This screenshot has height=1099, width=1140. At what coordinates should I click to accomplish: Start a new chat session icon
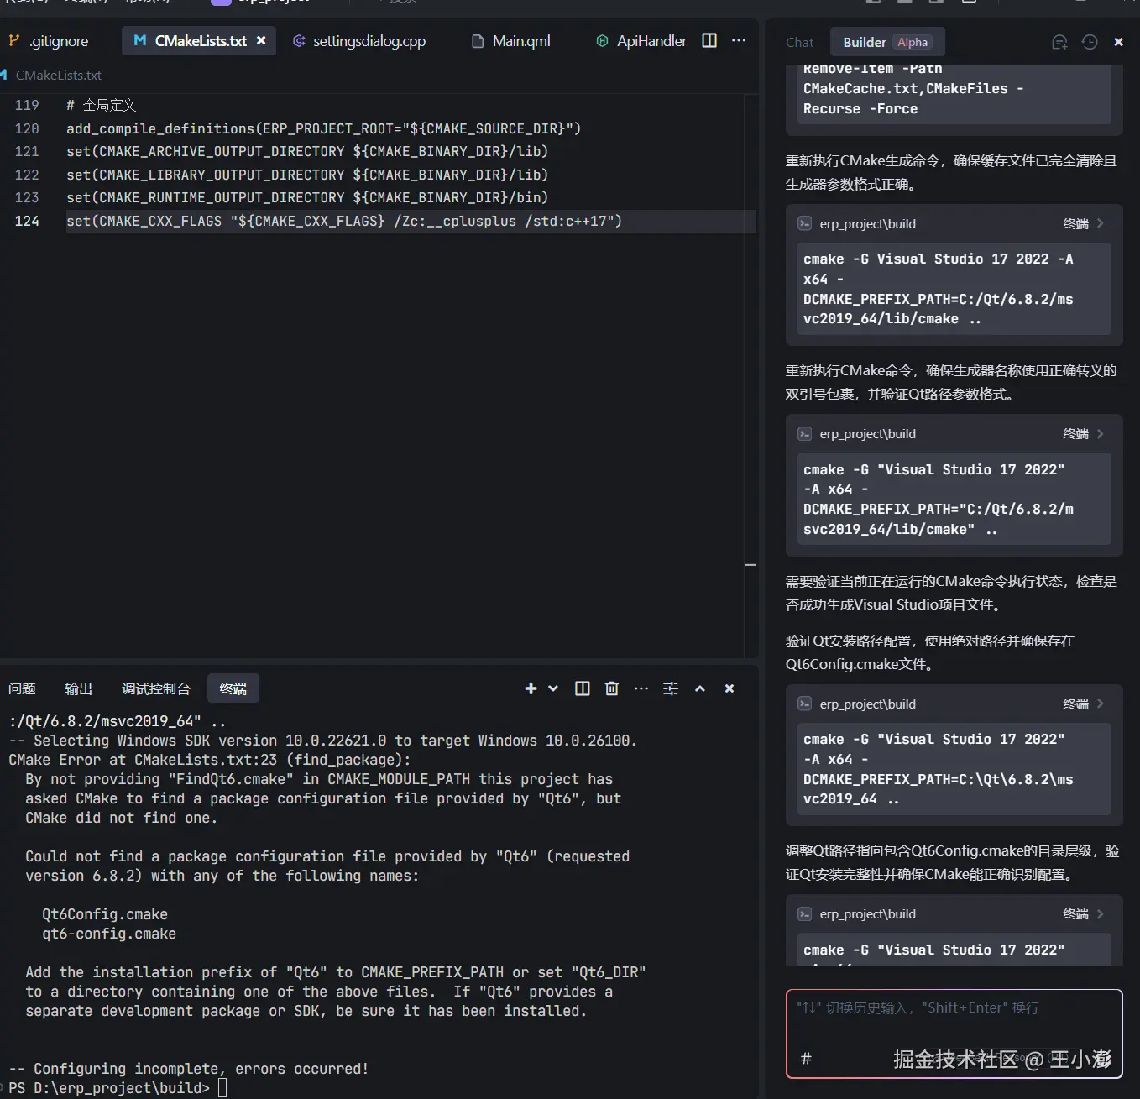pos(1059,42)
